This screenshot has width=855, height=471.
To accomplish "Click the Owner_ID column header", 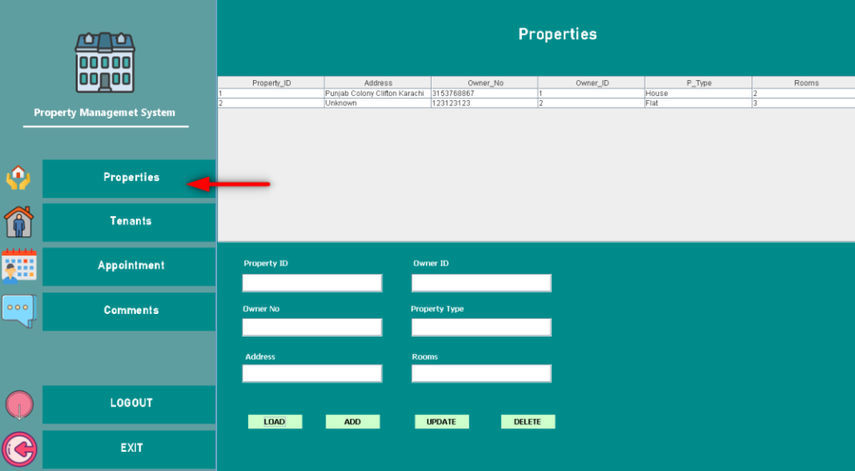I will (x=592, y=83).
